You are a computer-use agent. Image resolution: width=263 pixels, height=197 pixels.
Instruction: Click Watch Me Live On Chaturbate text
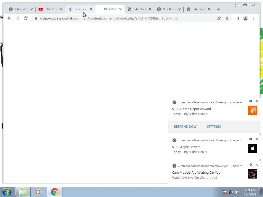pos(194,178)
